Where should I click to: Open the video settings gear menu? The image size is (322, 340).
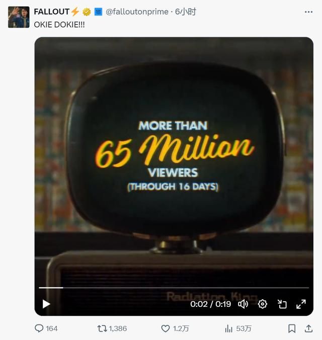262,304
